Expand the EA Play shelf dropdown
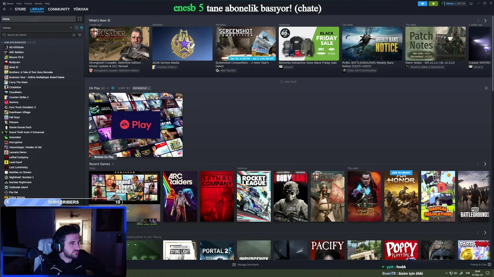Screen dimensions: 494x277 107,88
